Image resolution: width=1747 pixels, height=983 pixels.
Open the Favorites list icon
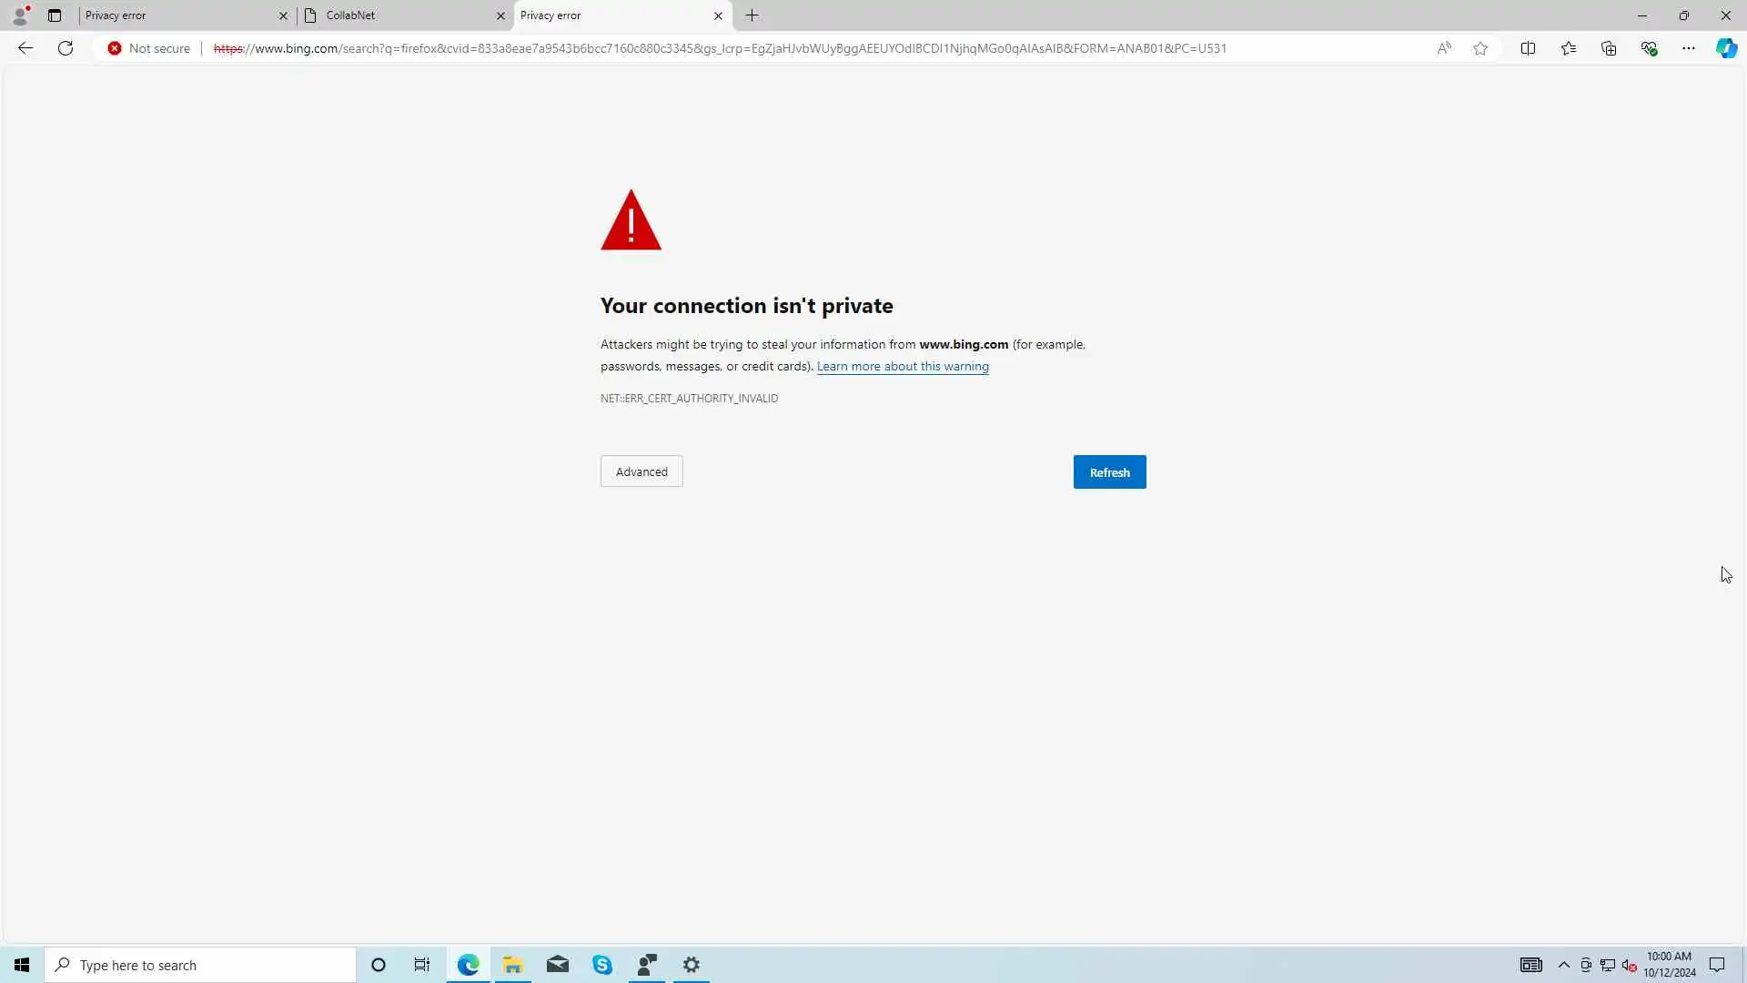click(x=1568, y=48)
